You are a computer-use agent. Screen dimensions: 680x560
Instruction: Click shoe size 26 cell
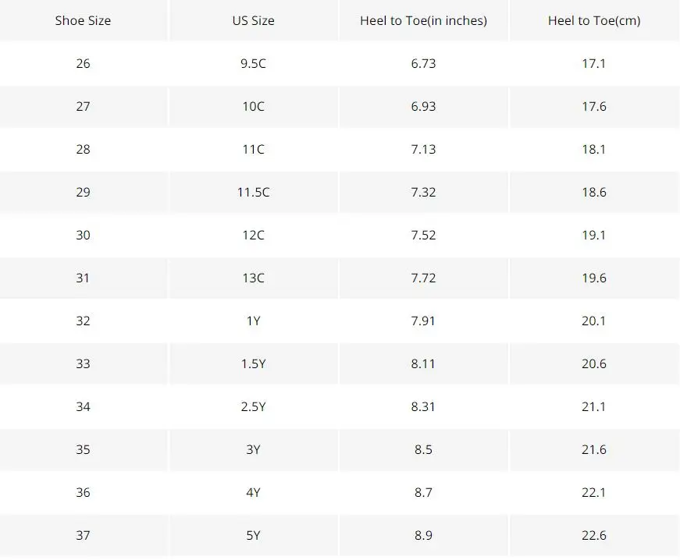(x=83, y=64)
